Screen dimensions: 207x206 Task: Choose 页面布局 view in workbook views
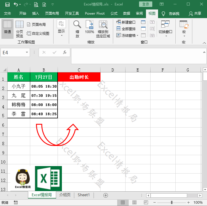[36, 24]
